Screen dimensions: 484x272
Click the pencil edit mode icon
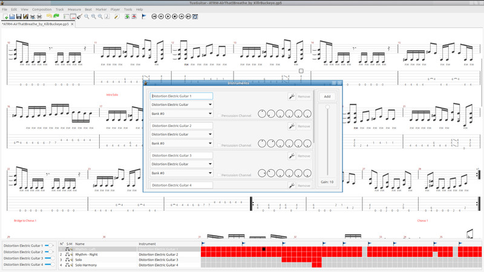[x=116, y=16]
